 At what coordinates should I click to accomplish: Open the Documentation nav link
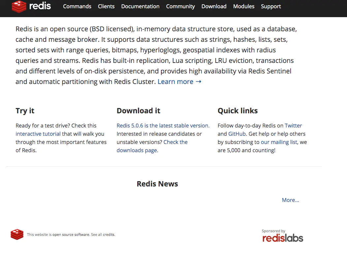(140, 6)
